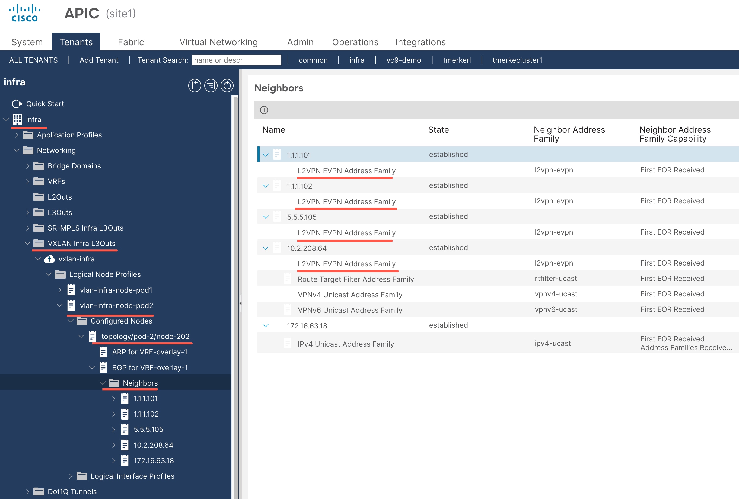Image resolution: width=739 pixels, height=499 pixels.
Task: Click ALL TENANTS link
Action: coord(33,60)
